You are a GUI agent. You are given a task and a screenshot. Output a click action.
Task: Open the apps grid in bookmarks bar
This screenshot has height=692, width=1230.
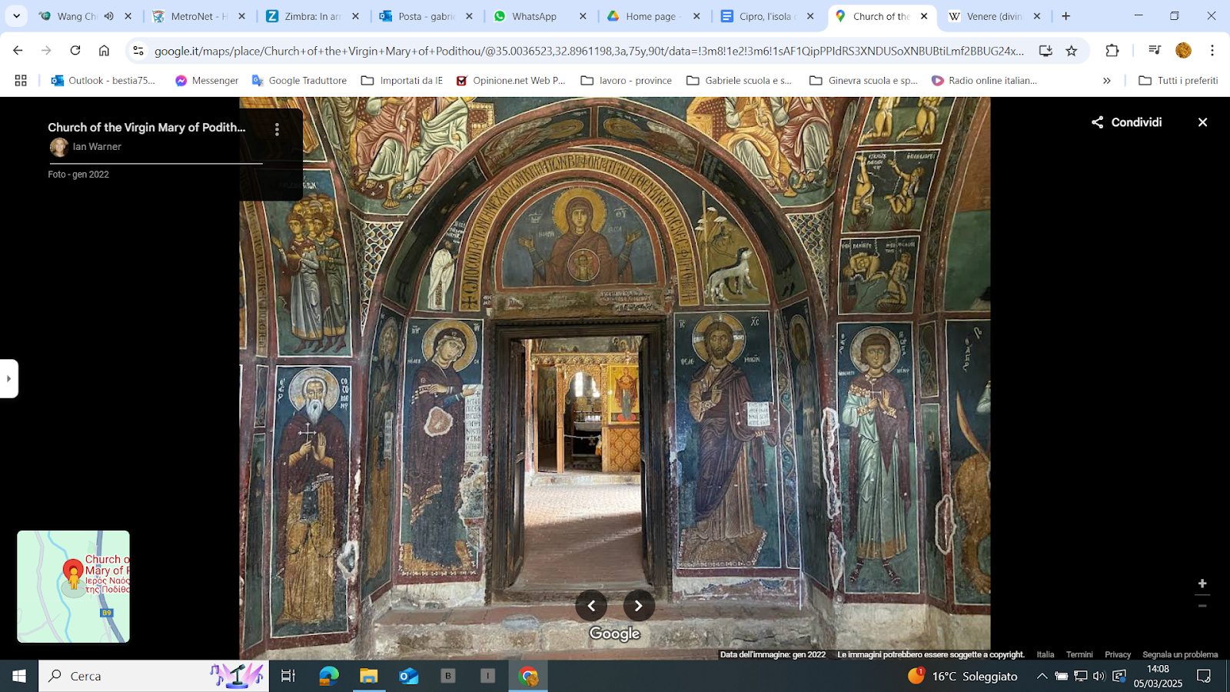click(x=21, y=81)
